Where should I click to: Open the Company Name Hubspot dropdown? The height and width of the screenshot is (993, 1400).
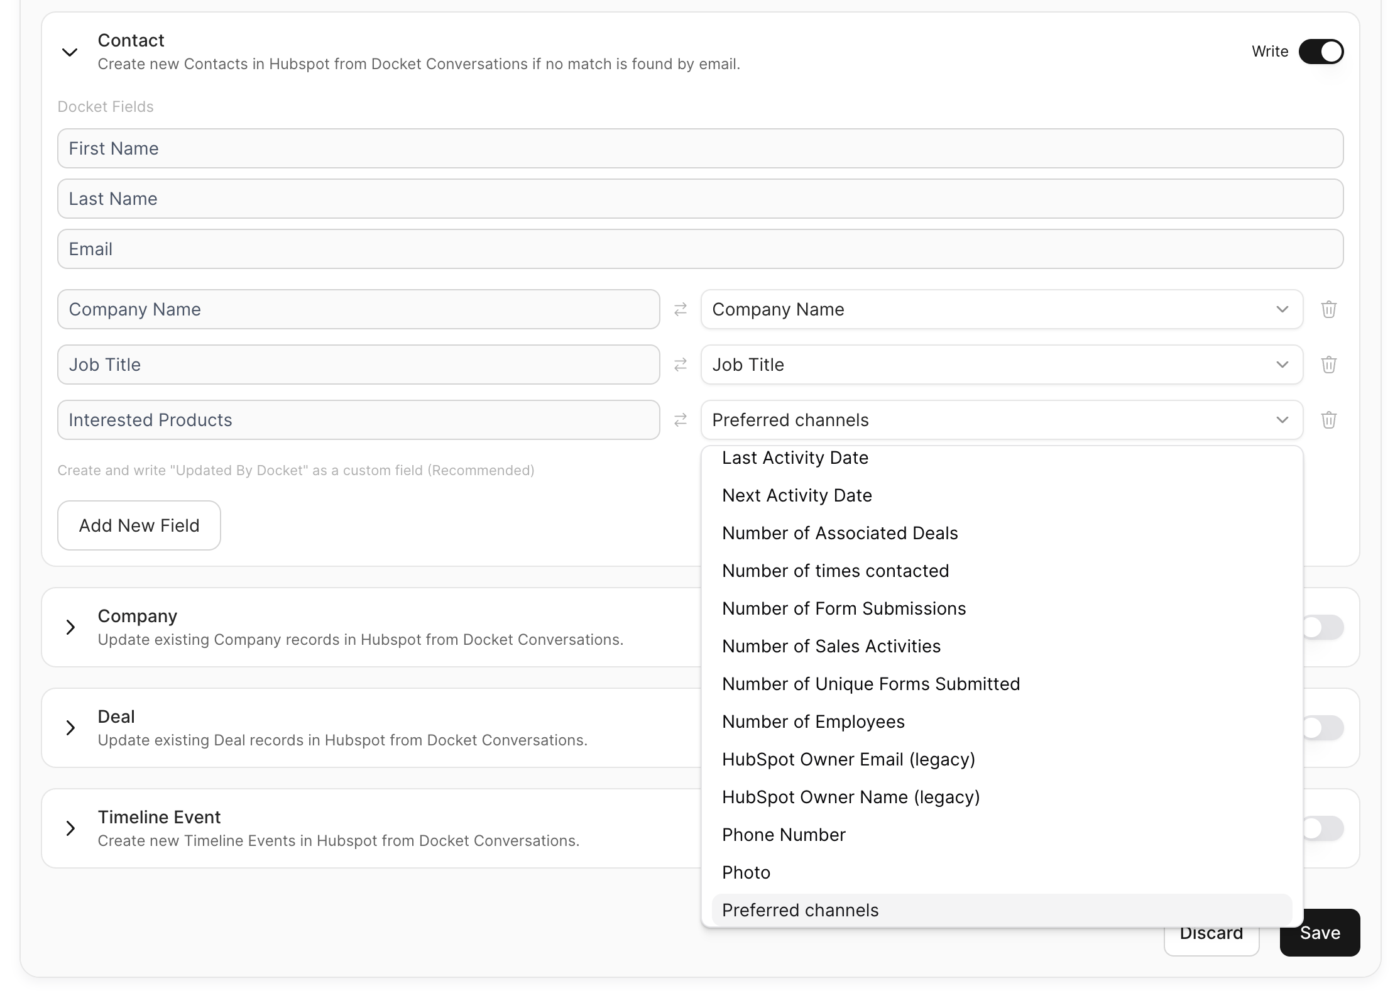pos(1002,309)
